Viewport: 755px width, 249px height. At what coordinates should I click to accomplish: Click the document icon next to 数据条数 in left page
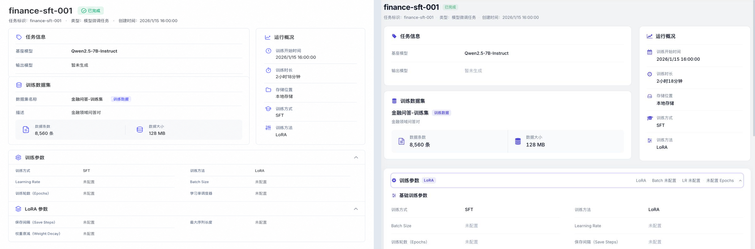pos(26,130)
